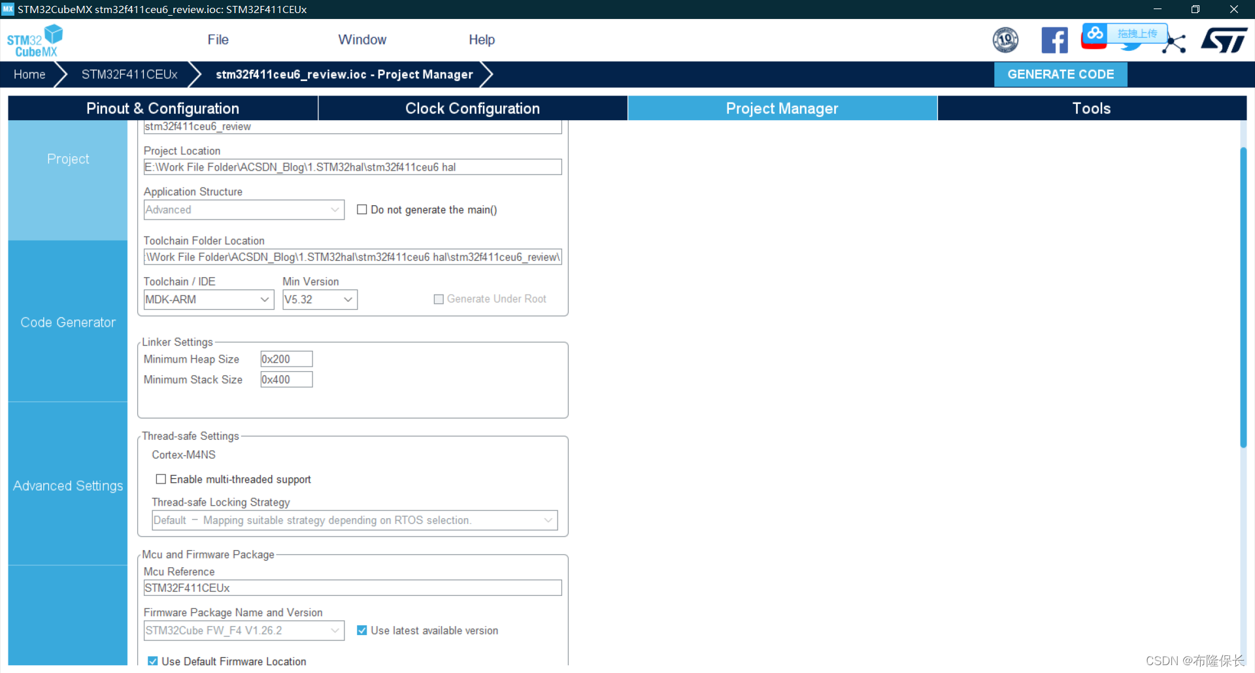This screenshot has width=1255, height=673.
Task: Open the Toolchain / IDE MDK-ARM dropdown
Action: tap(209, 299)
